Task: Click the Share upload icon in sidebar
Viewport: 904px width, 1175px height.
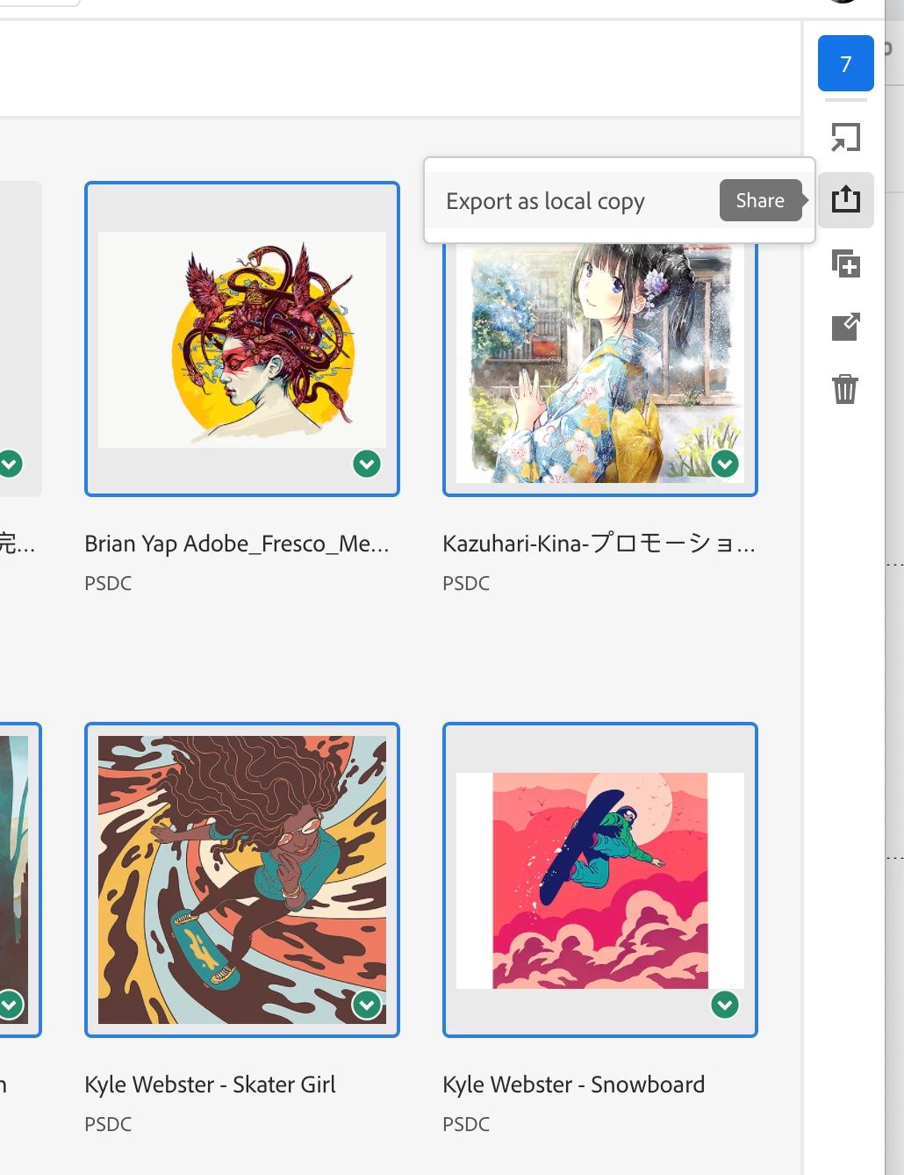Action: click(x=845, y=199)
